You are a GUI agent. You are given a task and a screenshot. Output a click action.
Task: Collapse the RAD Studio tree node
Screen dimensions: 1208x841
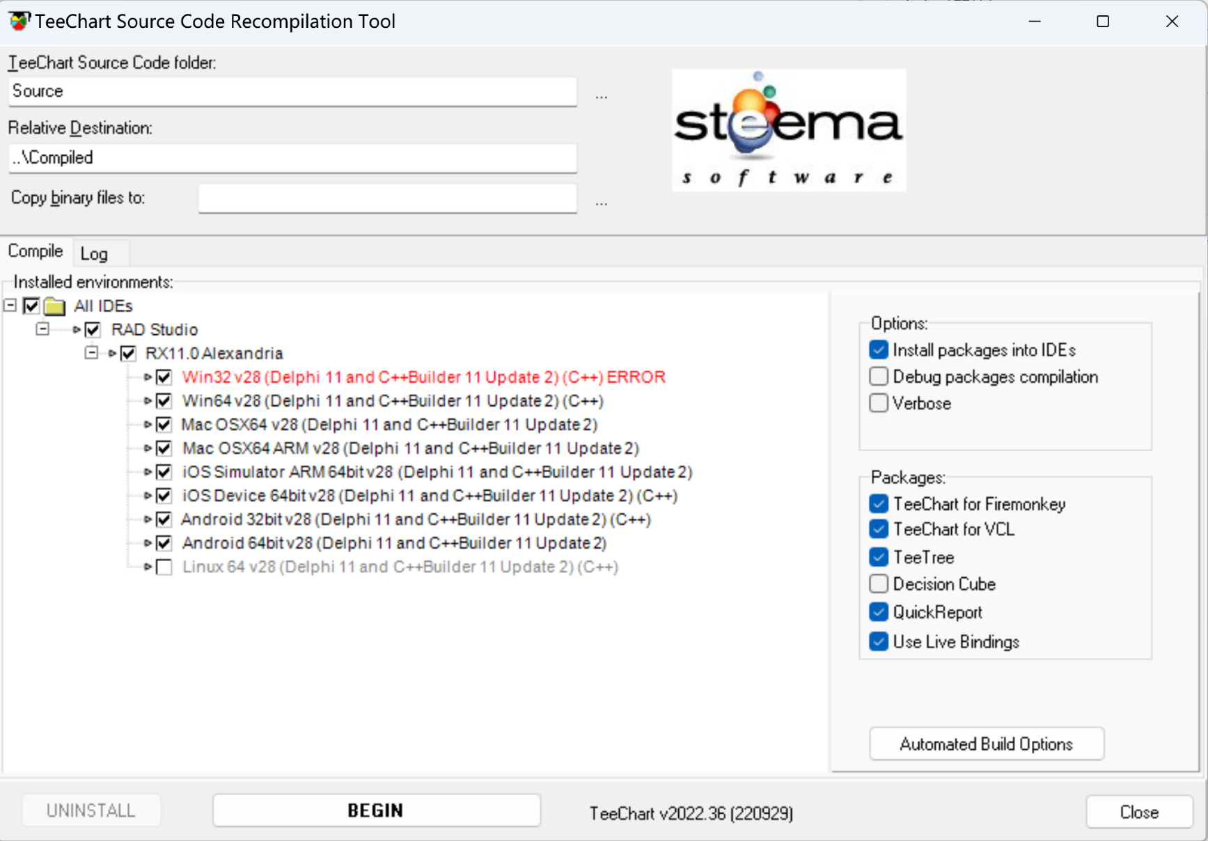pyautogui.click(x=42, y=329)
